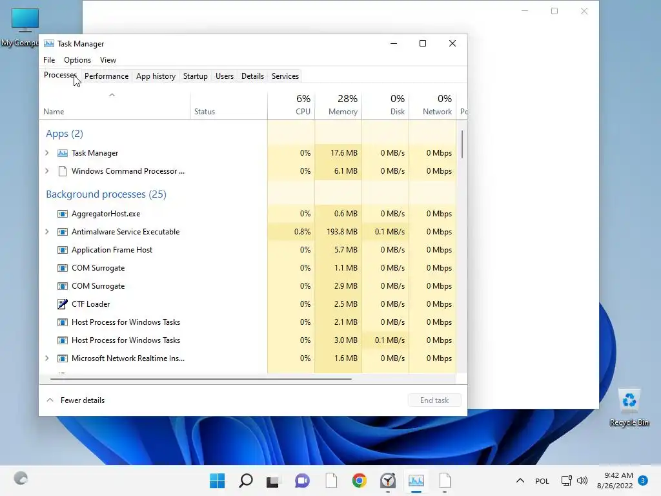661x496 pixels.
Task: Select the CTF Loader process name
Action: pyautogui.click(x=90, y=304)
